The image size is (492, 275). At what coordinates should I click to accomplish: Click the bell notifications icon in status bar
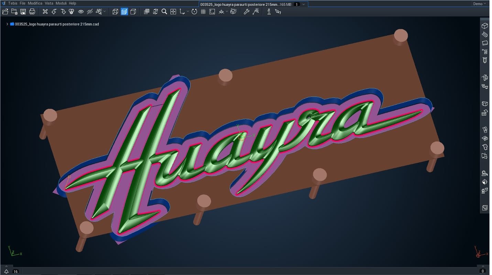(7, 272)
